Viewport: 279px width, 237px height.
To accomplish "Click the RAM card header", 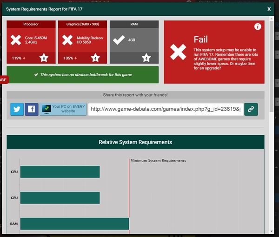I will point(134,24).
